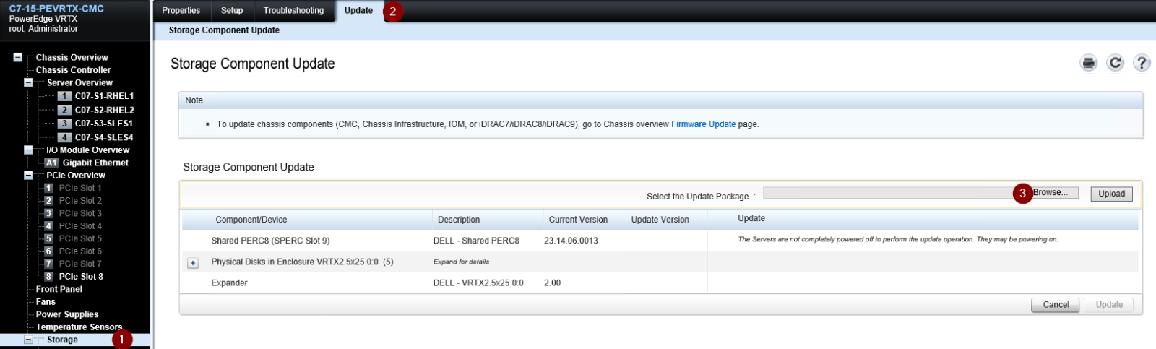Select server slot 1 icon C07-S1-RHEL1
This screenshot has width=1156, height=349.
(64, 96)
